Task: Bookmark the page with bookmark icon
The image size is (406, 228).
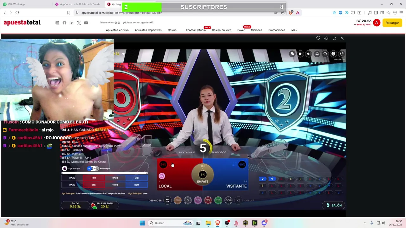Action: click(69, 13)
